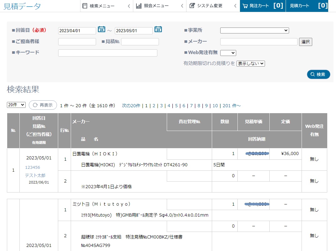Open the Web発注有無 dropdown
Viewport: 336px width, 251px height.
coord(228,53)
